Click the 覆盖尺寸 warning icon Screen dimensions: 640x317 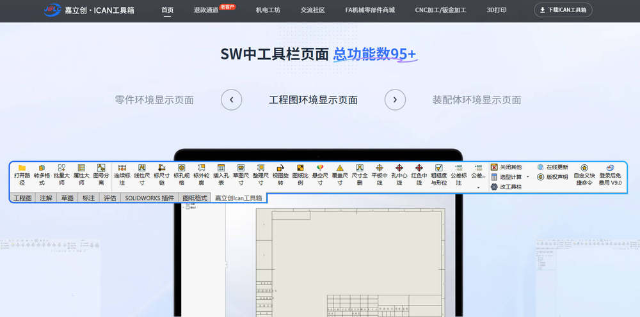[x=340, y=167]
